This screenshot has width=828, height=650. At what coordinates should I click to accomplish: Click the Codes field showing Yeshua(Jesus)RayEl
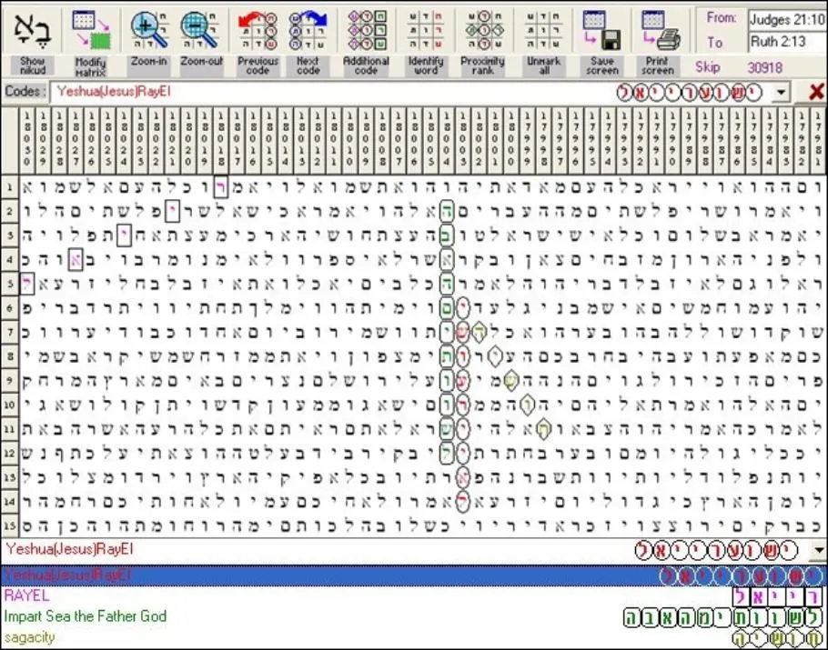pyautogui.click(x=411, y=93)
